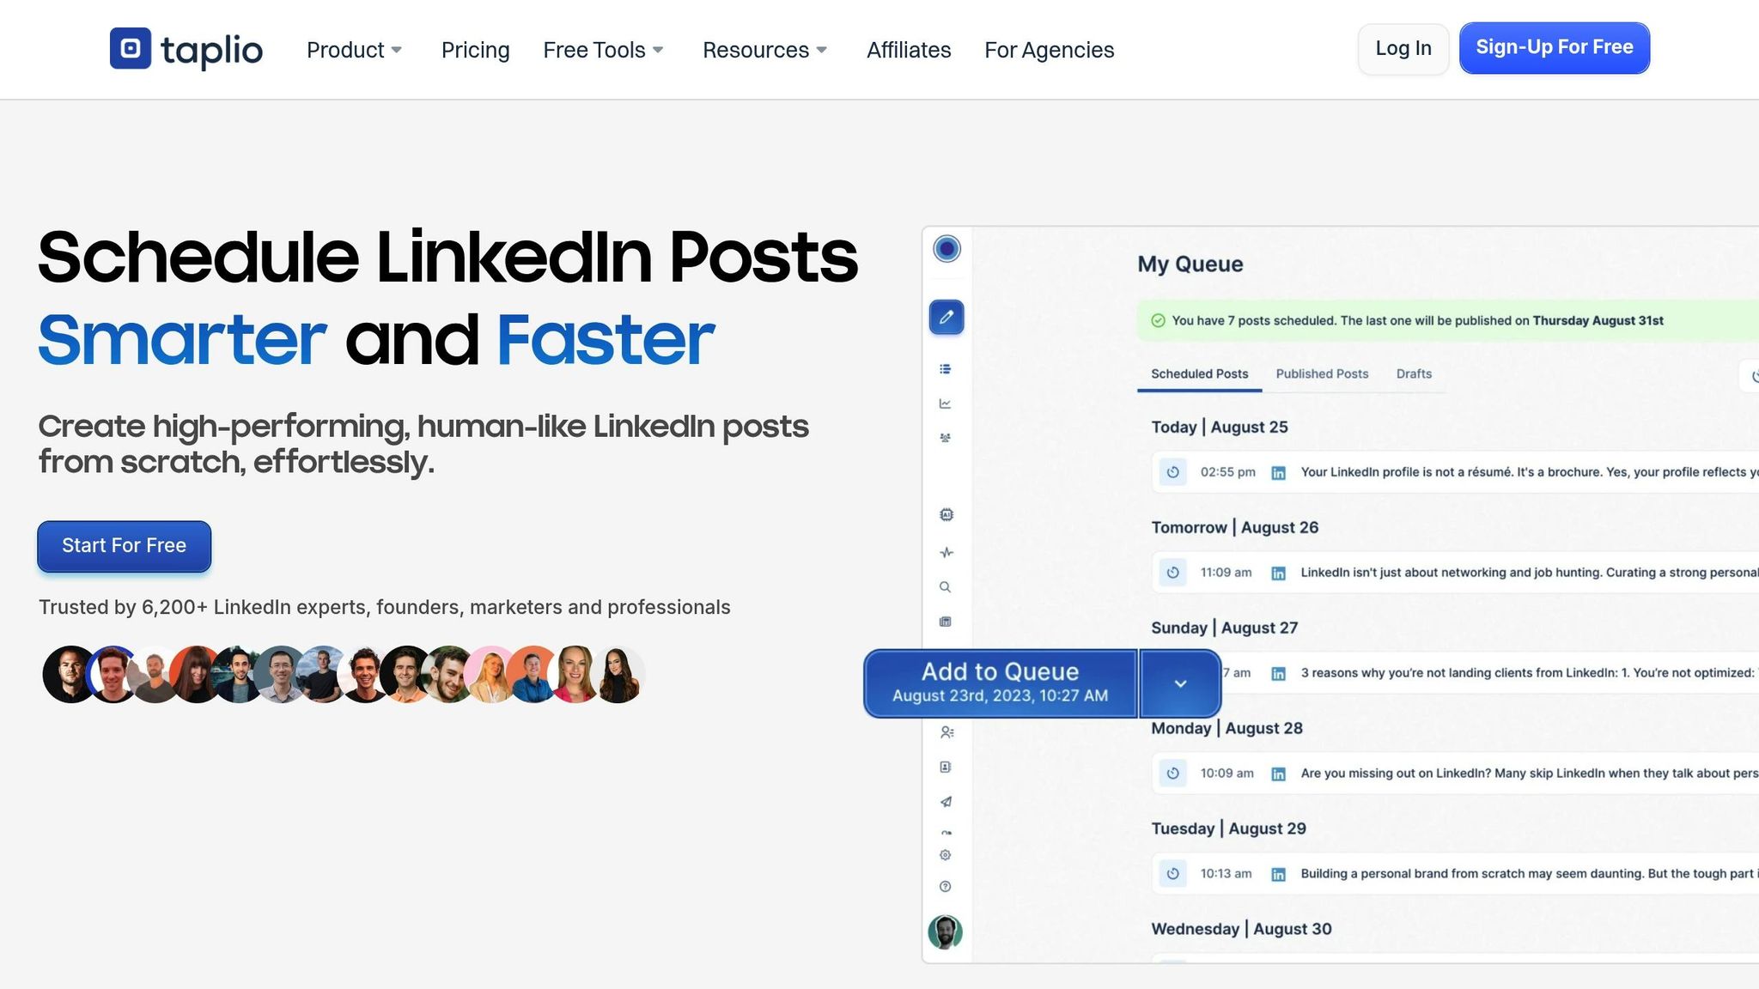Click the Taplio logo in the header

point(186,49)
